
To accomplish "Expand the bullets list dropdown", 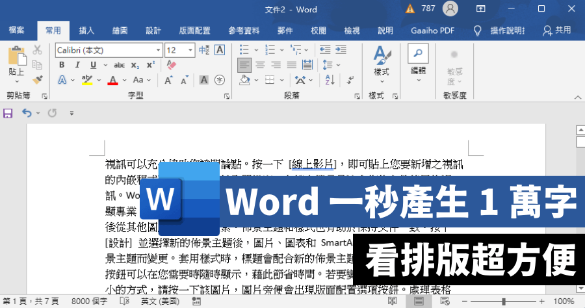I will 256,50.
